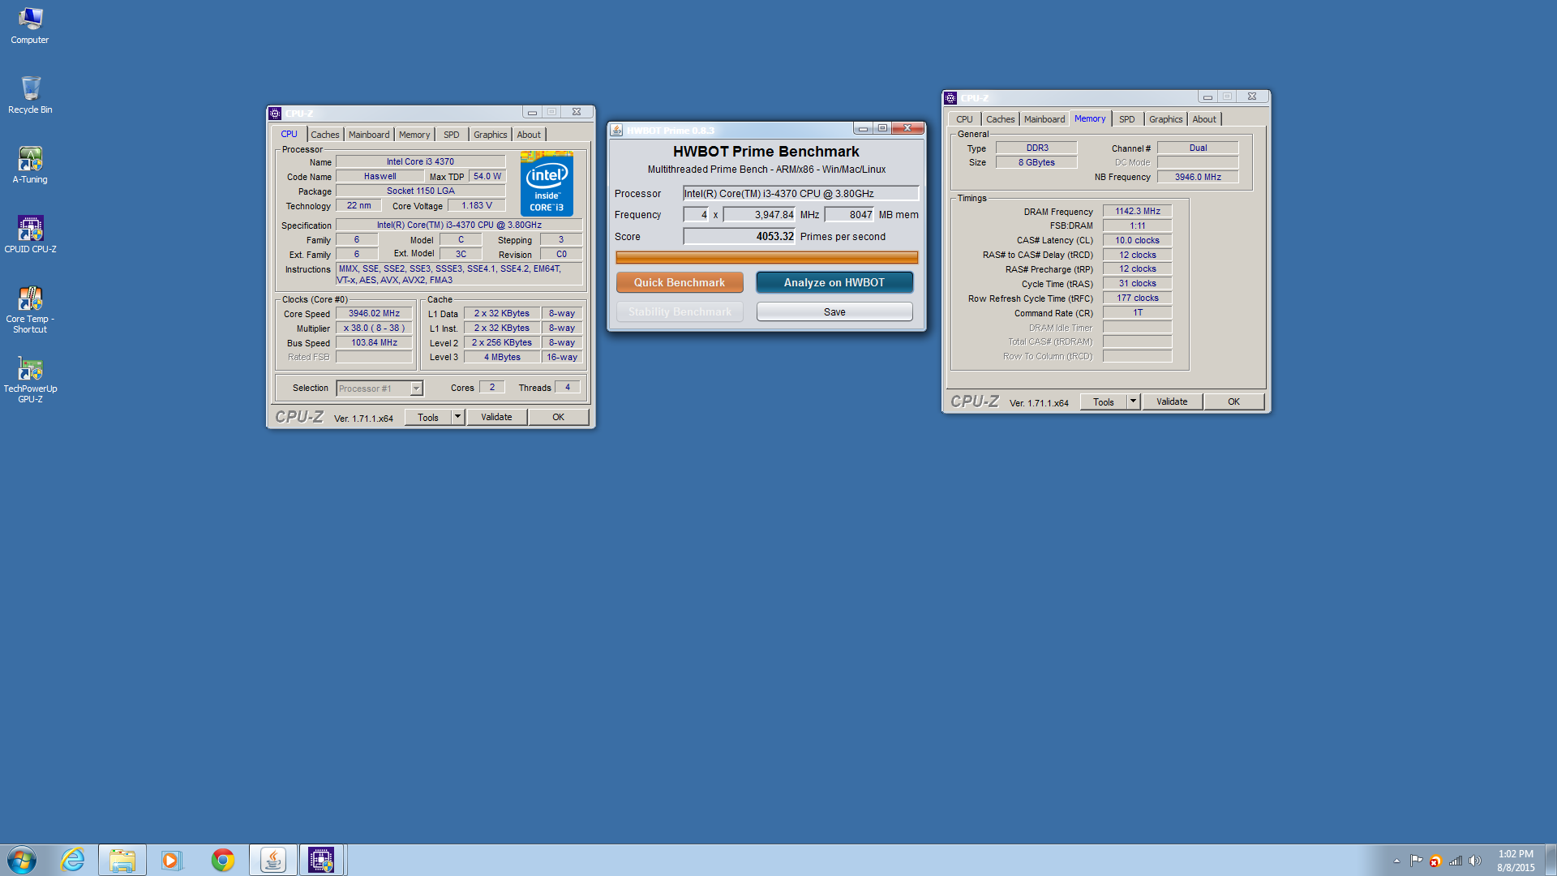1557x876 pixels.
Task: Click the Core Speed value 3946.02 MHz
Action: [374, 313]
